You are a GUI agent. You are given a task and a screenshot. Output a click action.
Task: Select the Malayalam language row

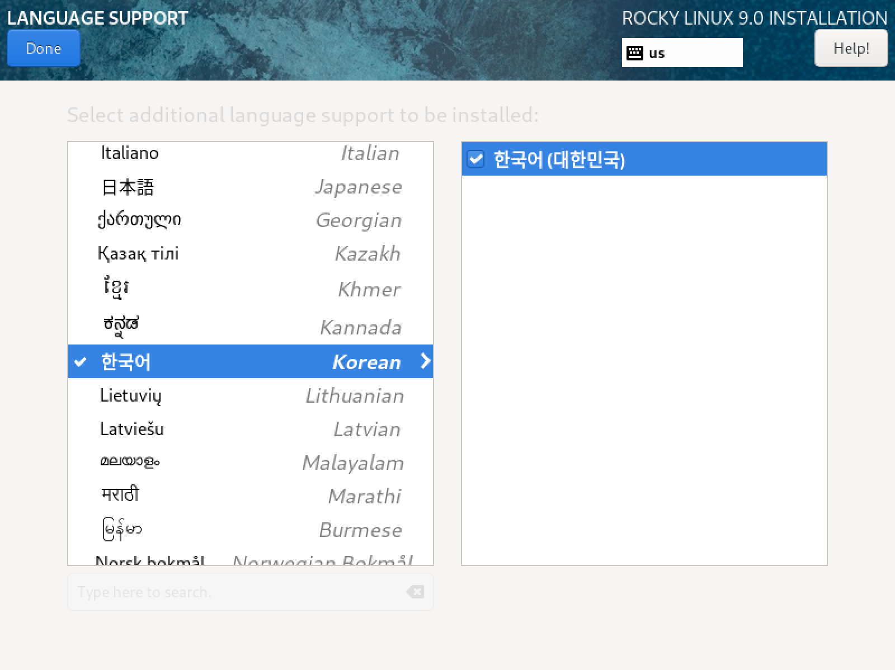251,463
